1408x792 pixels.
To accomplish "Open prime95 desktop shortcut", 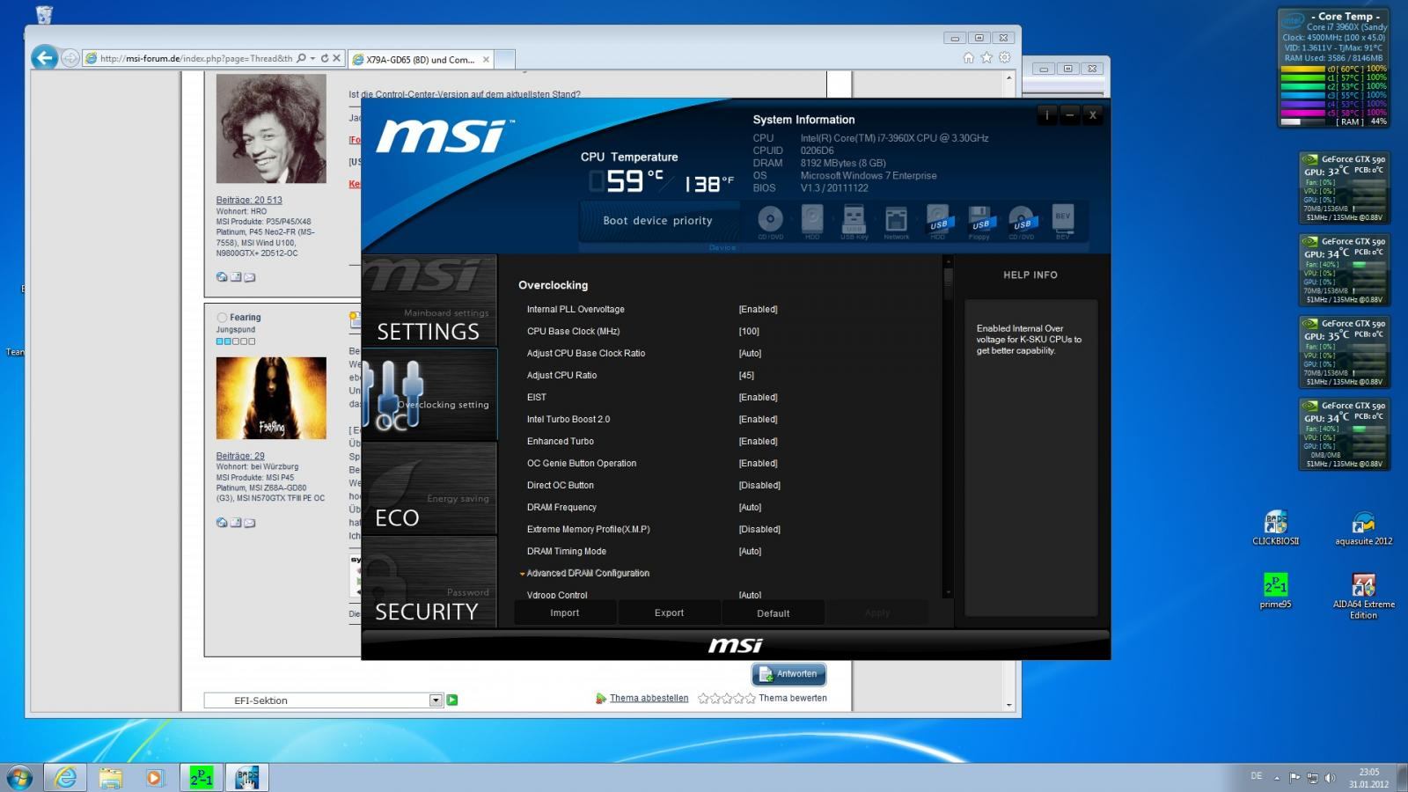I will [x=1275, y=590].
